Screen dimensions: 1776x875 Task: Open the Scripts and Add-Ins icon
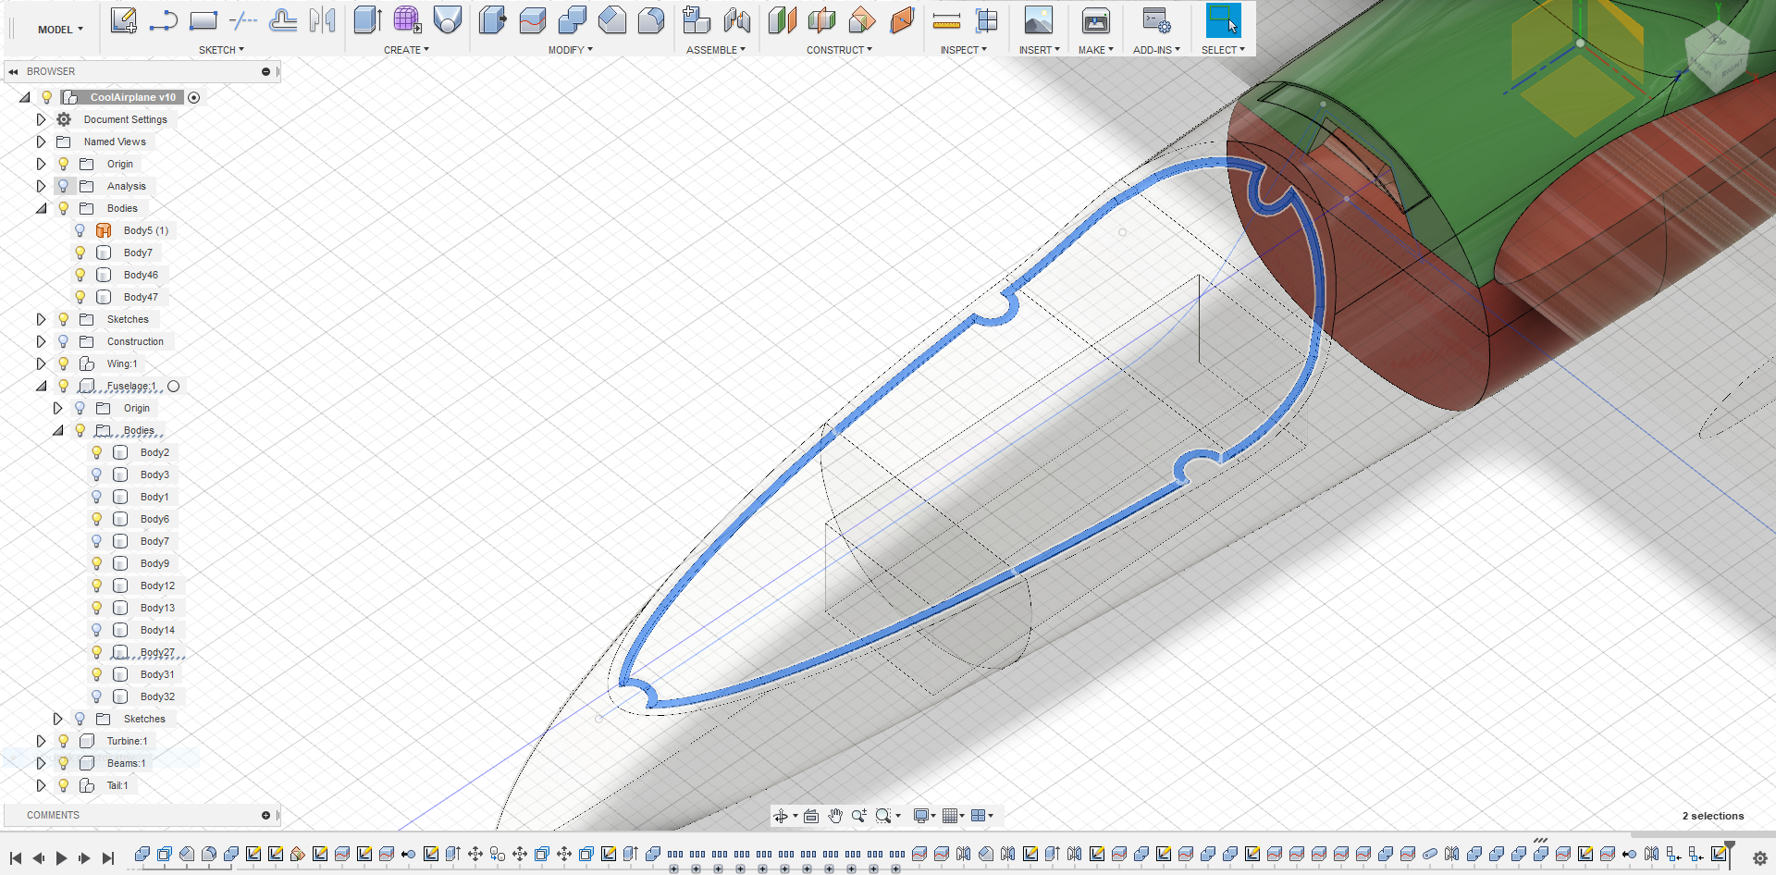(1156, 20)
